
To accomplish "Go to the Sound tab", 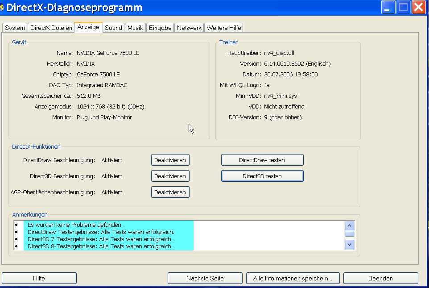I will point(113,28).
